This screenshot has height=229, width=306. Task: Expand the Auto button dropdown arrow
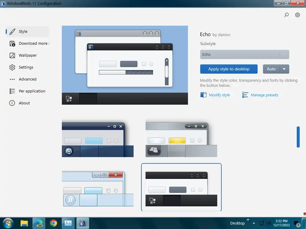coord(284,69)
